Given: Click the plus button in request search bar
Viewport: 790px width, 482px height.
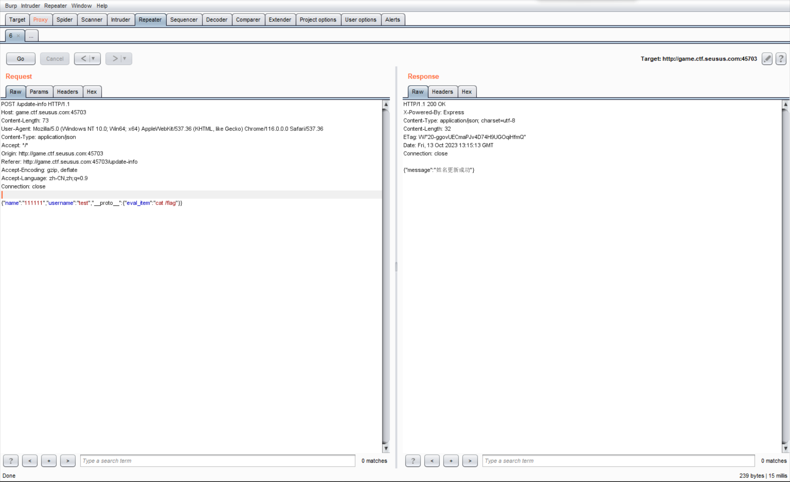Looking at the screenshot, I should 49,461.
